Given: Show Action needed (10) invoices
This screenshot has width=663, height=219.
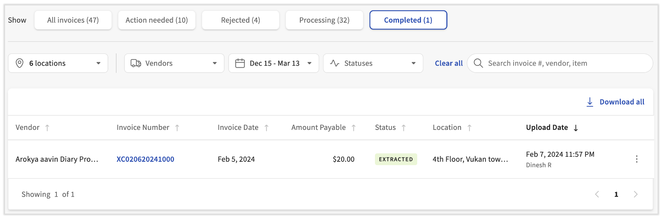Looking at the screenshot, I should click(157, 20).
